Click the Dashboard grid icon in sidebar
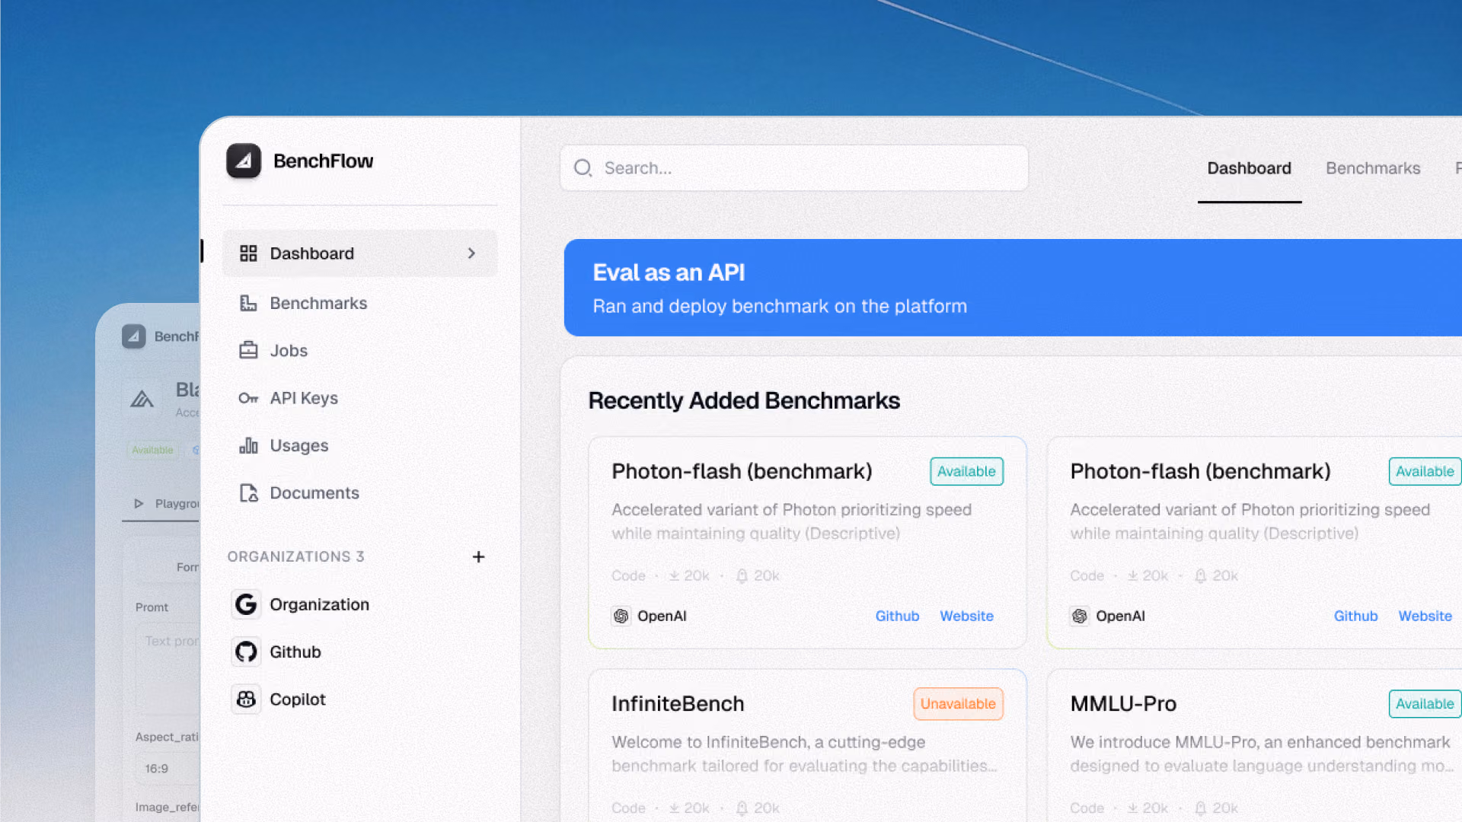The width and height of the screenshot is (1462, 822). pyautogui.click(x=248, y=253)
